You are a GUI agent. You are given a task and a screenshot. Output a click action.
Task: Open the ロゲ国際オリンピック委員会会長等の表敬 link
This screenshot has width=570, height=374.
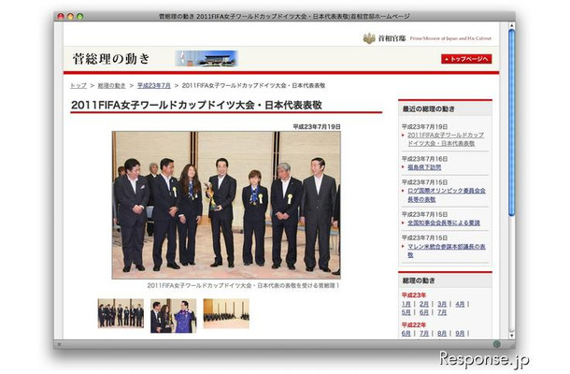tap(447, 195)
